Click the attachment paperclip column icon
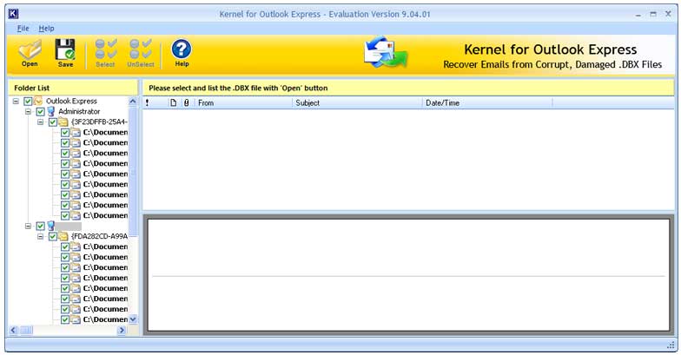 click(x=186, y=102)
